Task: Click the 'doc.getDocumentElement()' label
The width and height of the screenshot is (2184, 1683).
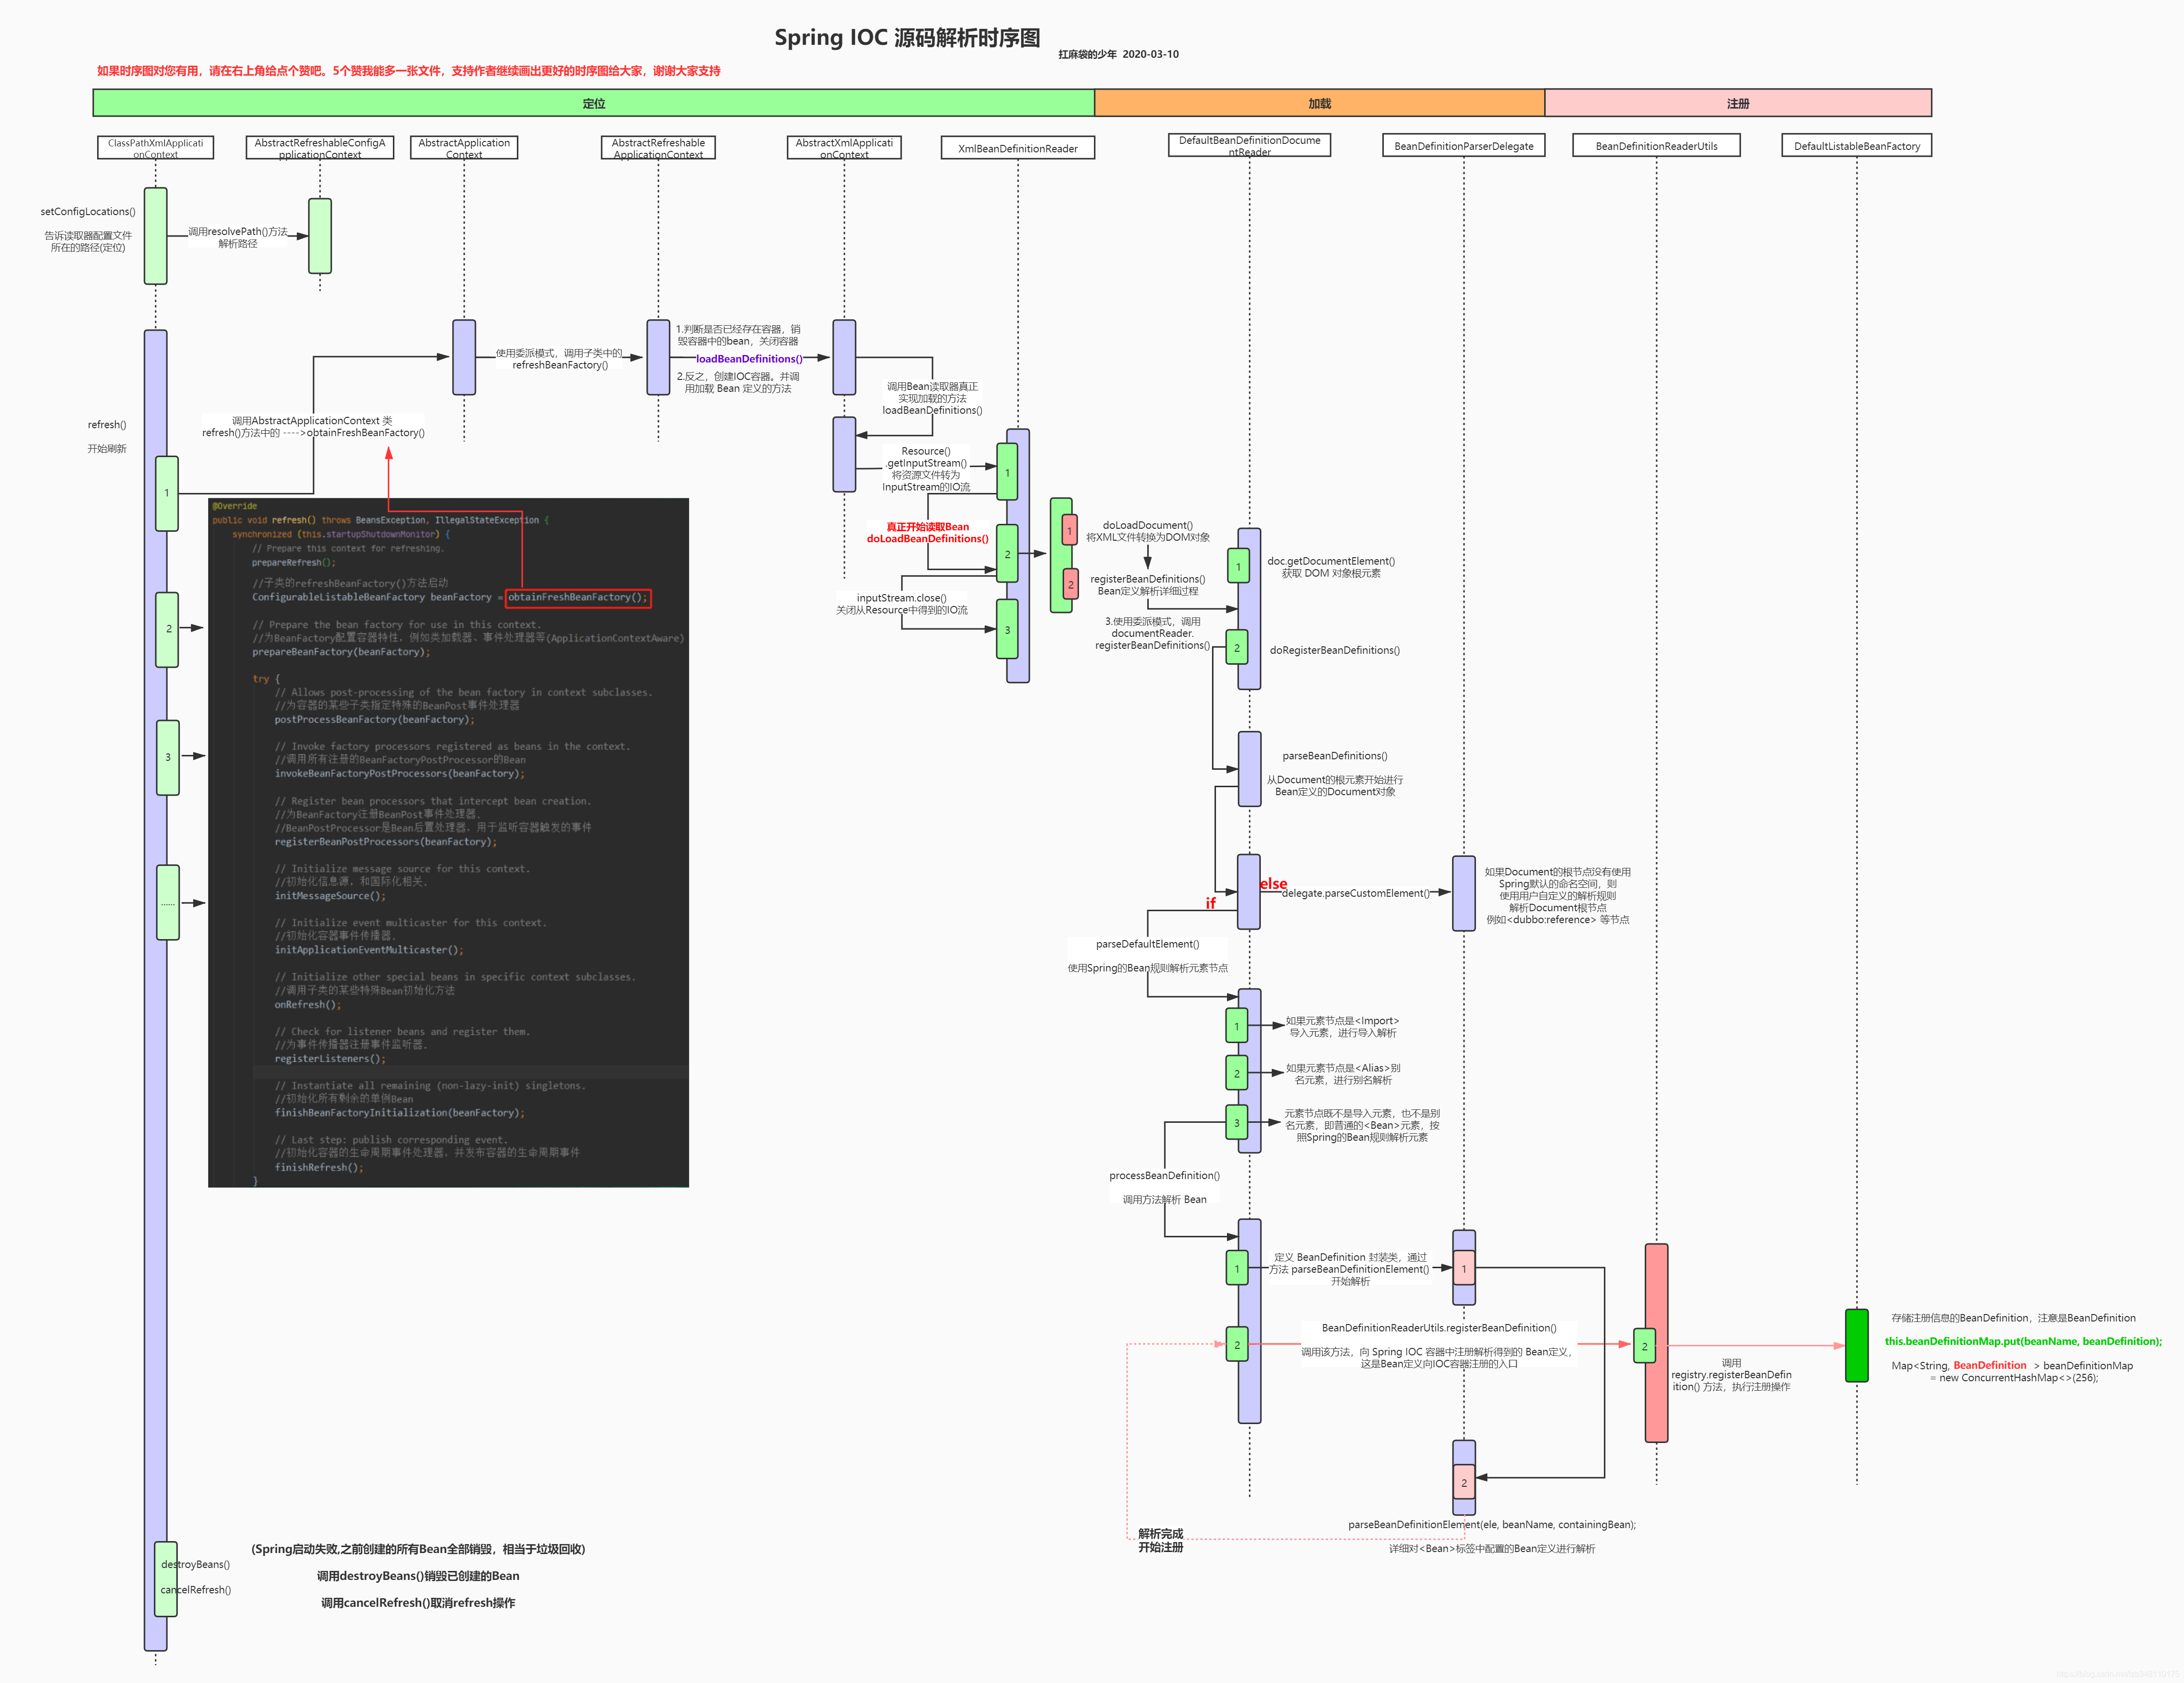Action: [x=1331, y=561]
